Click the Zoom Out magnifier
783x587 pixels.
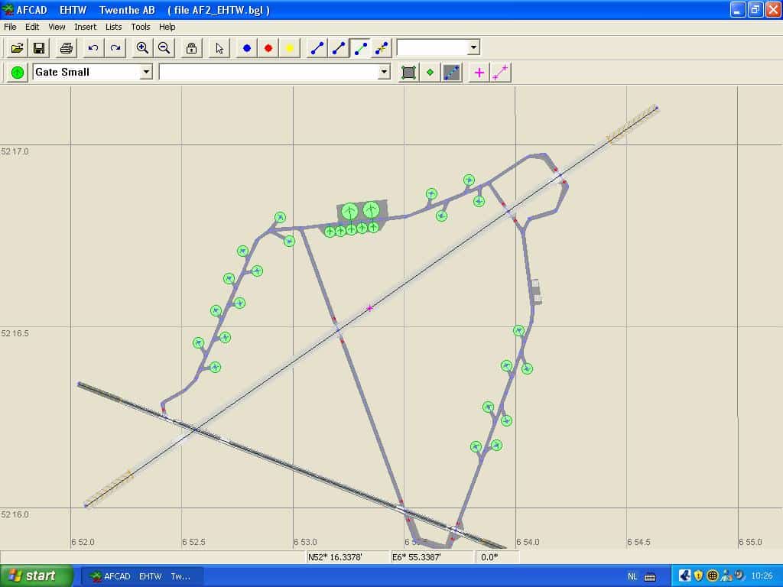164,48
